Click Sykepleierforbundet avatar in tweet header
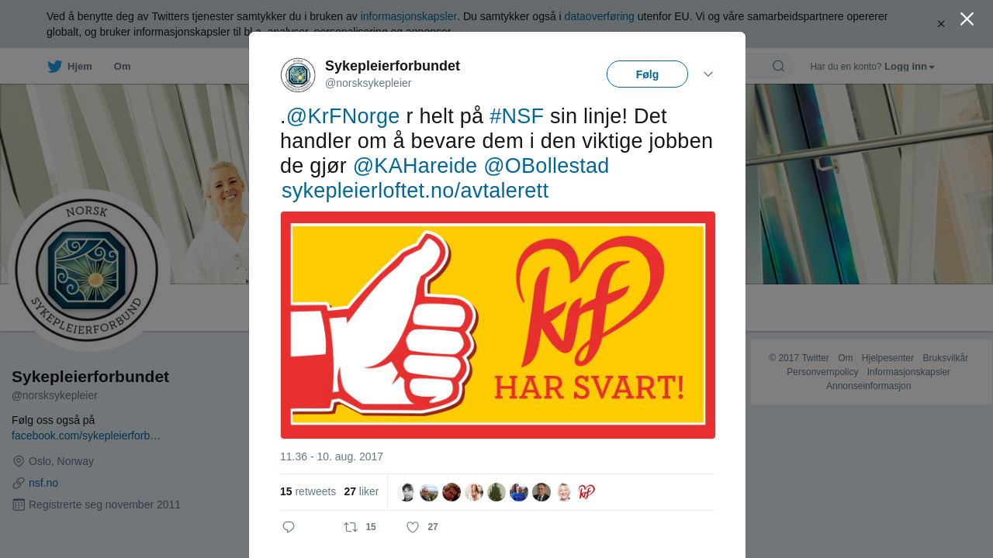 [x=298, y=75]
